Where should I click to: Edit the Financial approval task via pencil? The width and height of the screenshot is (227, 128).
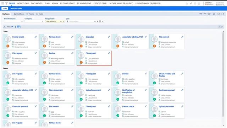tap(35, 107)
